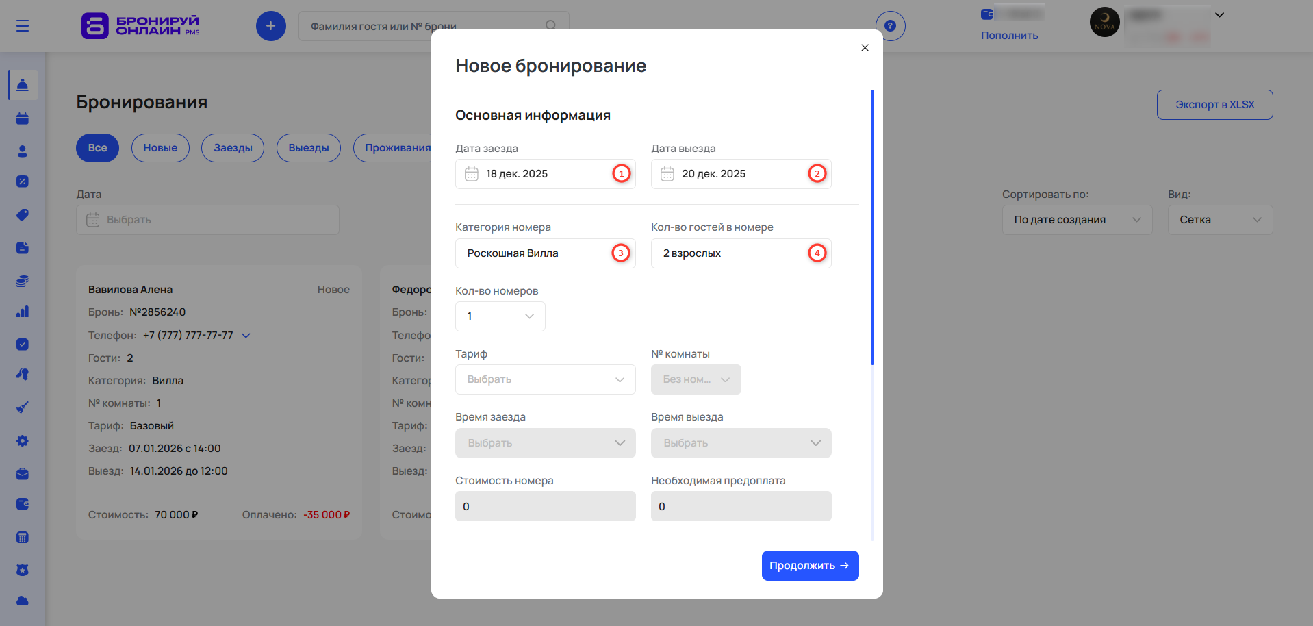1313x626 pixels.
Task: Open the gear settings icon in the sidebar
Action: click(x=23, y=441)
